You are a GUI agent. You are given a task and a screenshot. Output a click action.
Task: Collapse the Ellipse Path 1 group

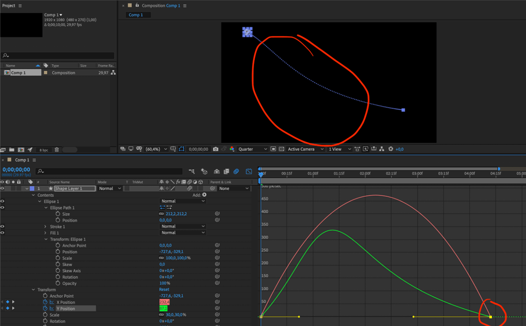point(45,207)
